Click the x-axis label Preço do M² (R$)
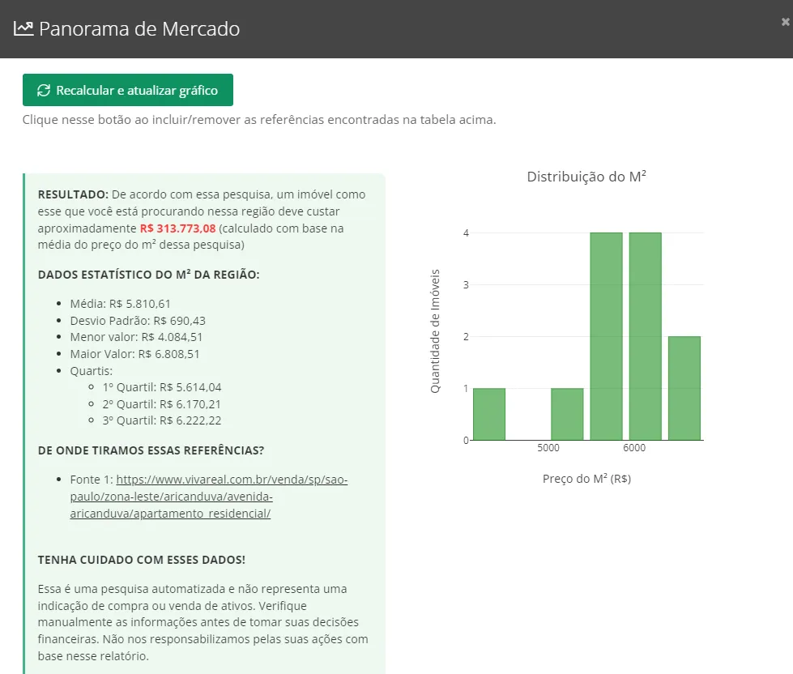This screenshot has width=793, height=674. pos(586,479)
